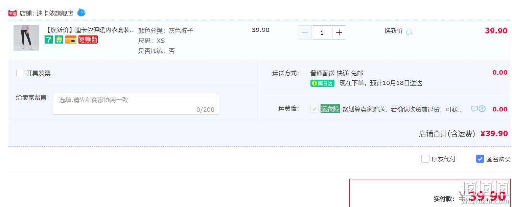Image resolution: width=512 pixels, height=207 pixels.
Task: Click the 是否加绒: 否 text
Action: [157, 51]
